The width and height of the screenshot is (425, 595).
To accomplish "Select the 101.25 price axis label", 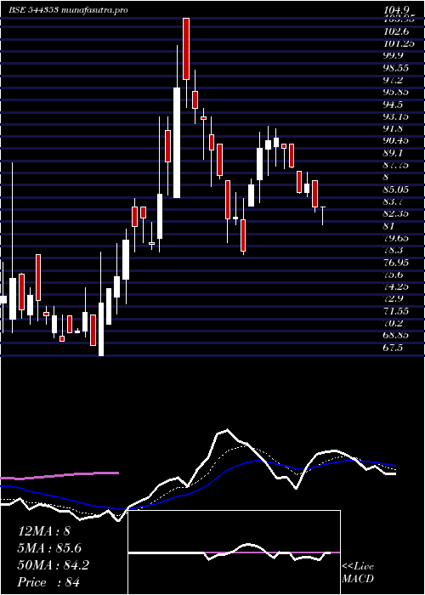I will click(399, 44).
